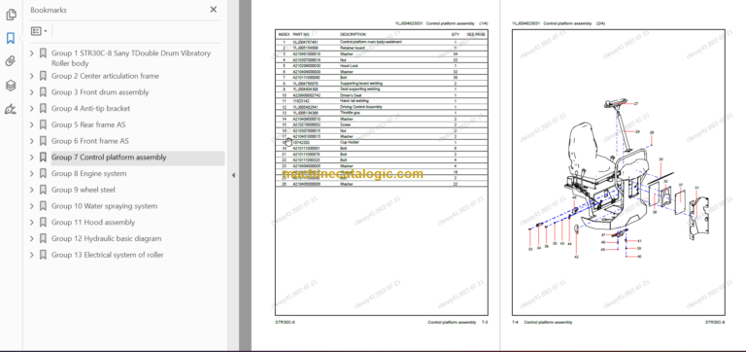Go to Group 2 Center articulation frame
Screen dimensions: 746x352
pos(105,76)
